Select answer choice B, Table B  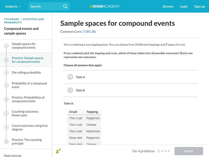pos(70,90)
